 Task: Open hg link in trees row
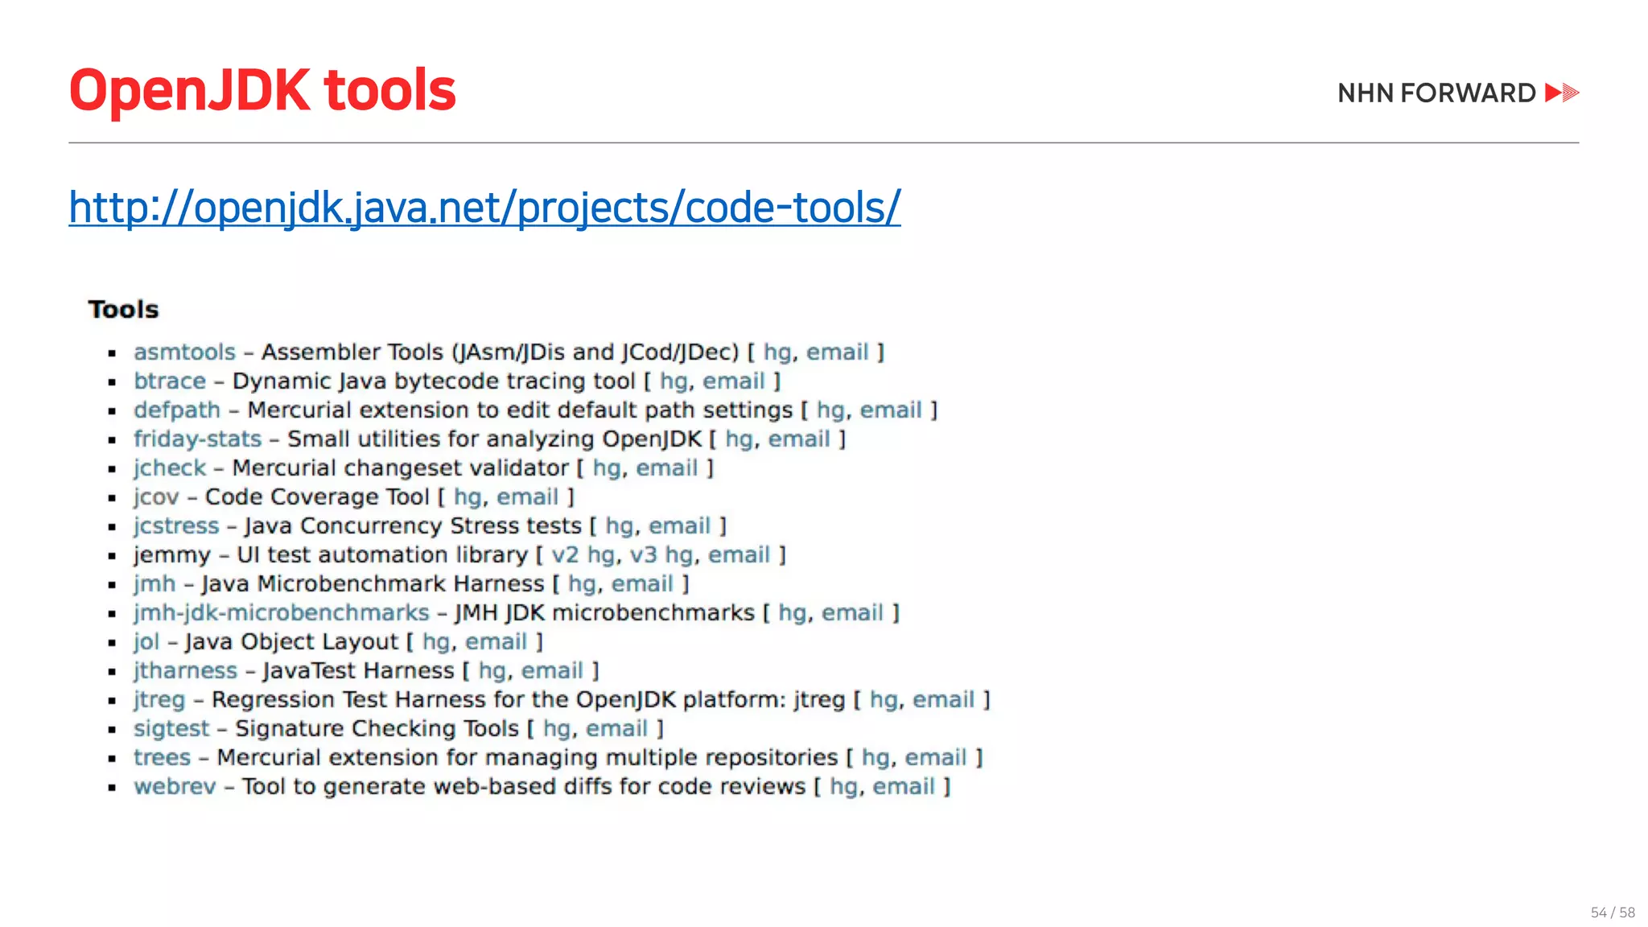click(875, 758)
